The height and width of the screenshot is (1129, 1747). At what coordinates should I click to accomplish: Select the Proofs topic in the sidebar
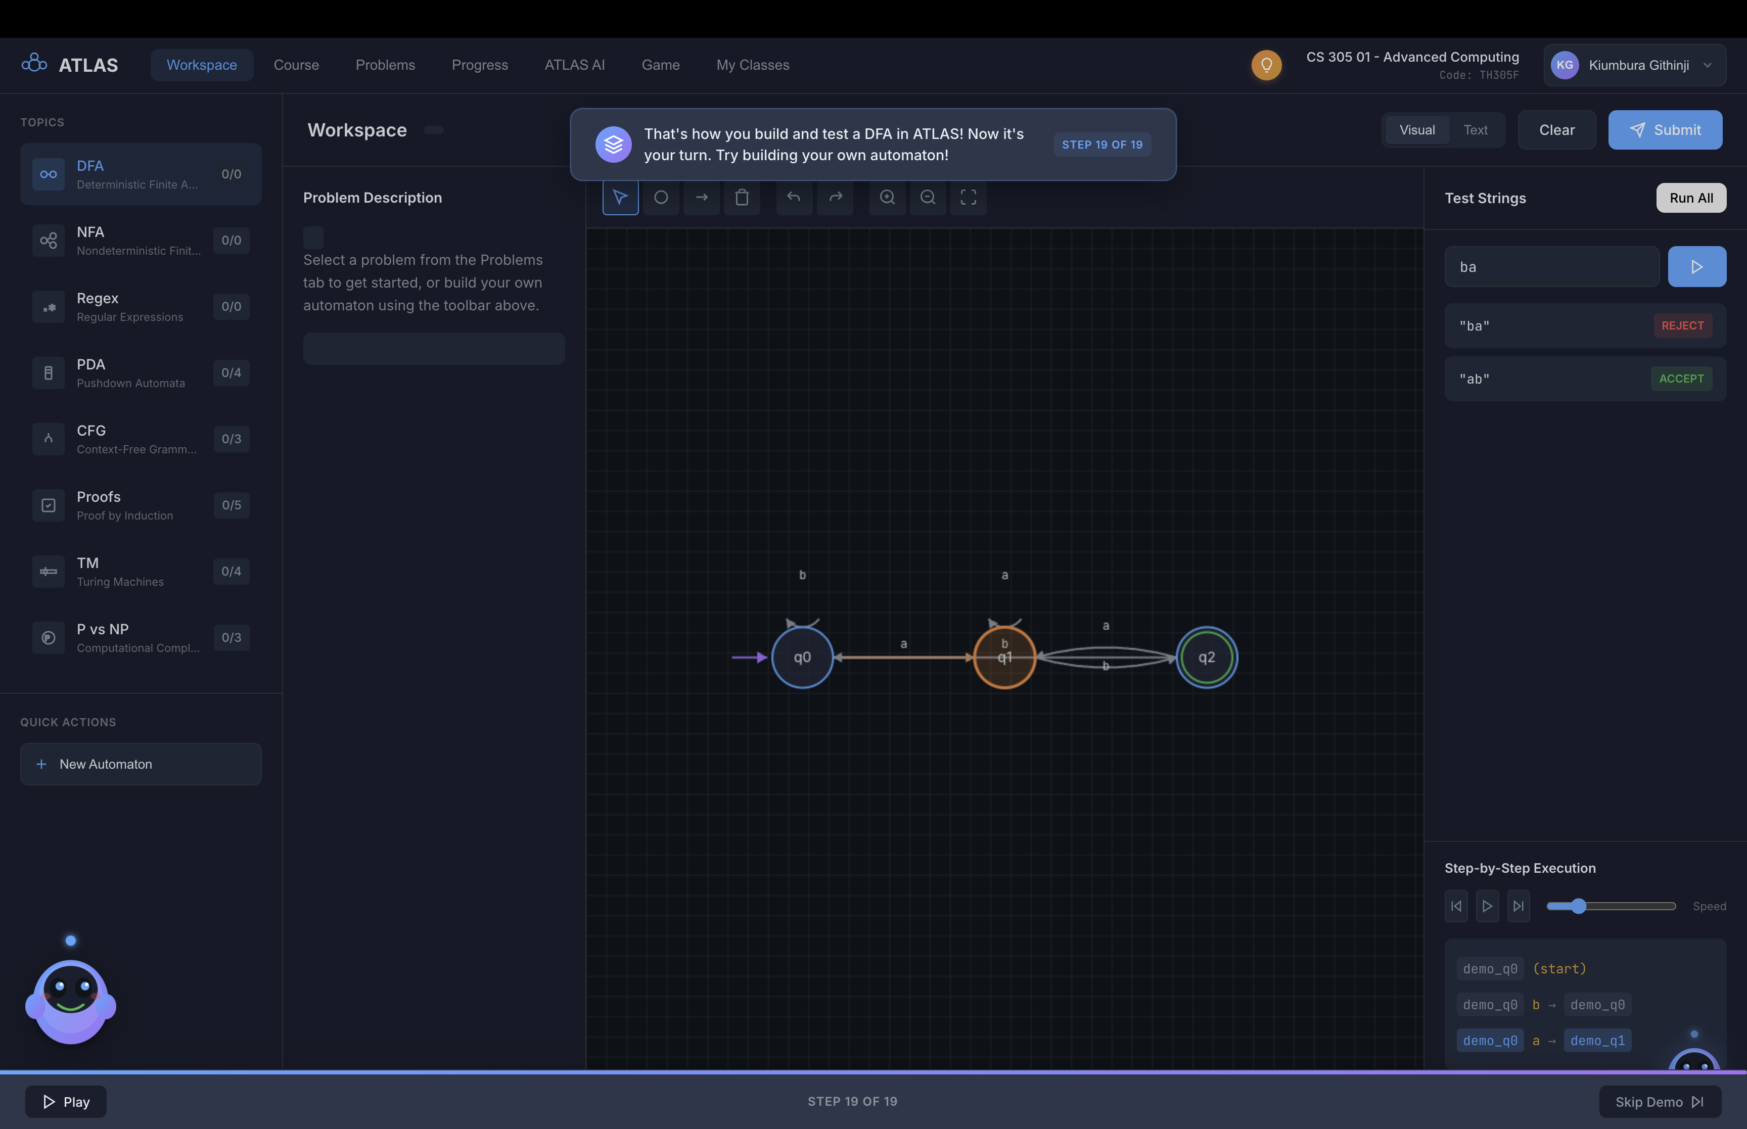(141, 504)
